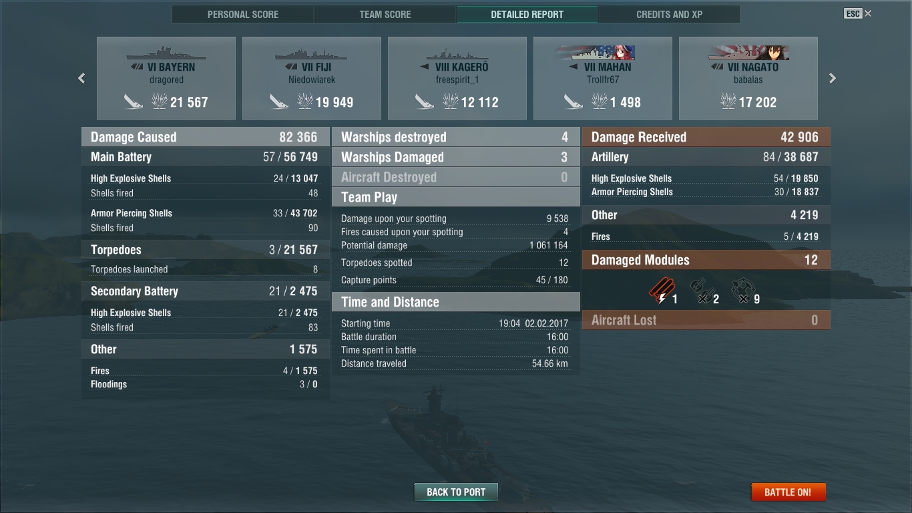Click the orange Battle On! button
This screenshot has width=912, height=513.
(x=788, y=492)
